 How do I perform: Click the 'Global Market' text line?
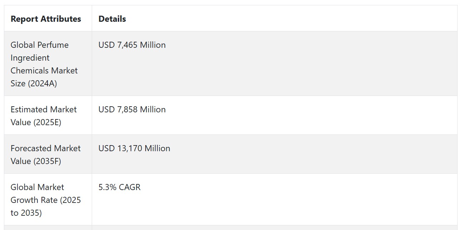click(37, 187)
